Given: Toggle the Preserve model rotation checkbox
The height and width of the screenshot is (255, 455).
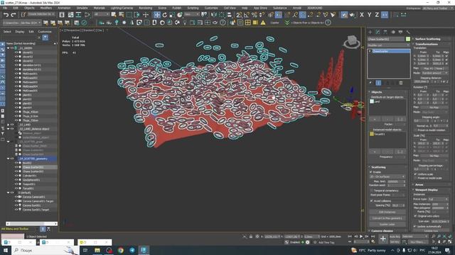Looking at the screenshot, I should tap(415, 130).
